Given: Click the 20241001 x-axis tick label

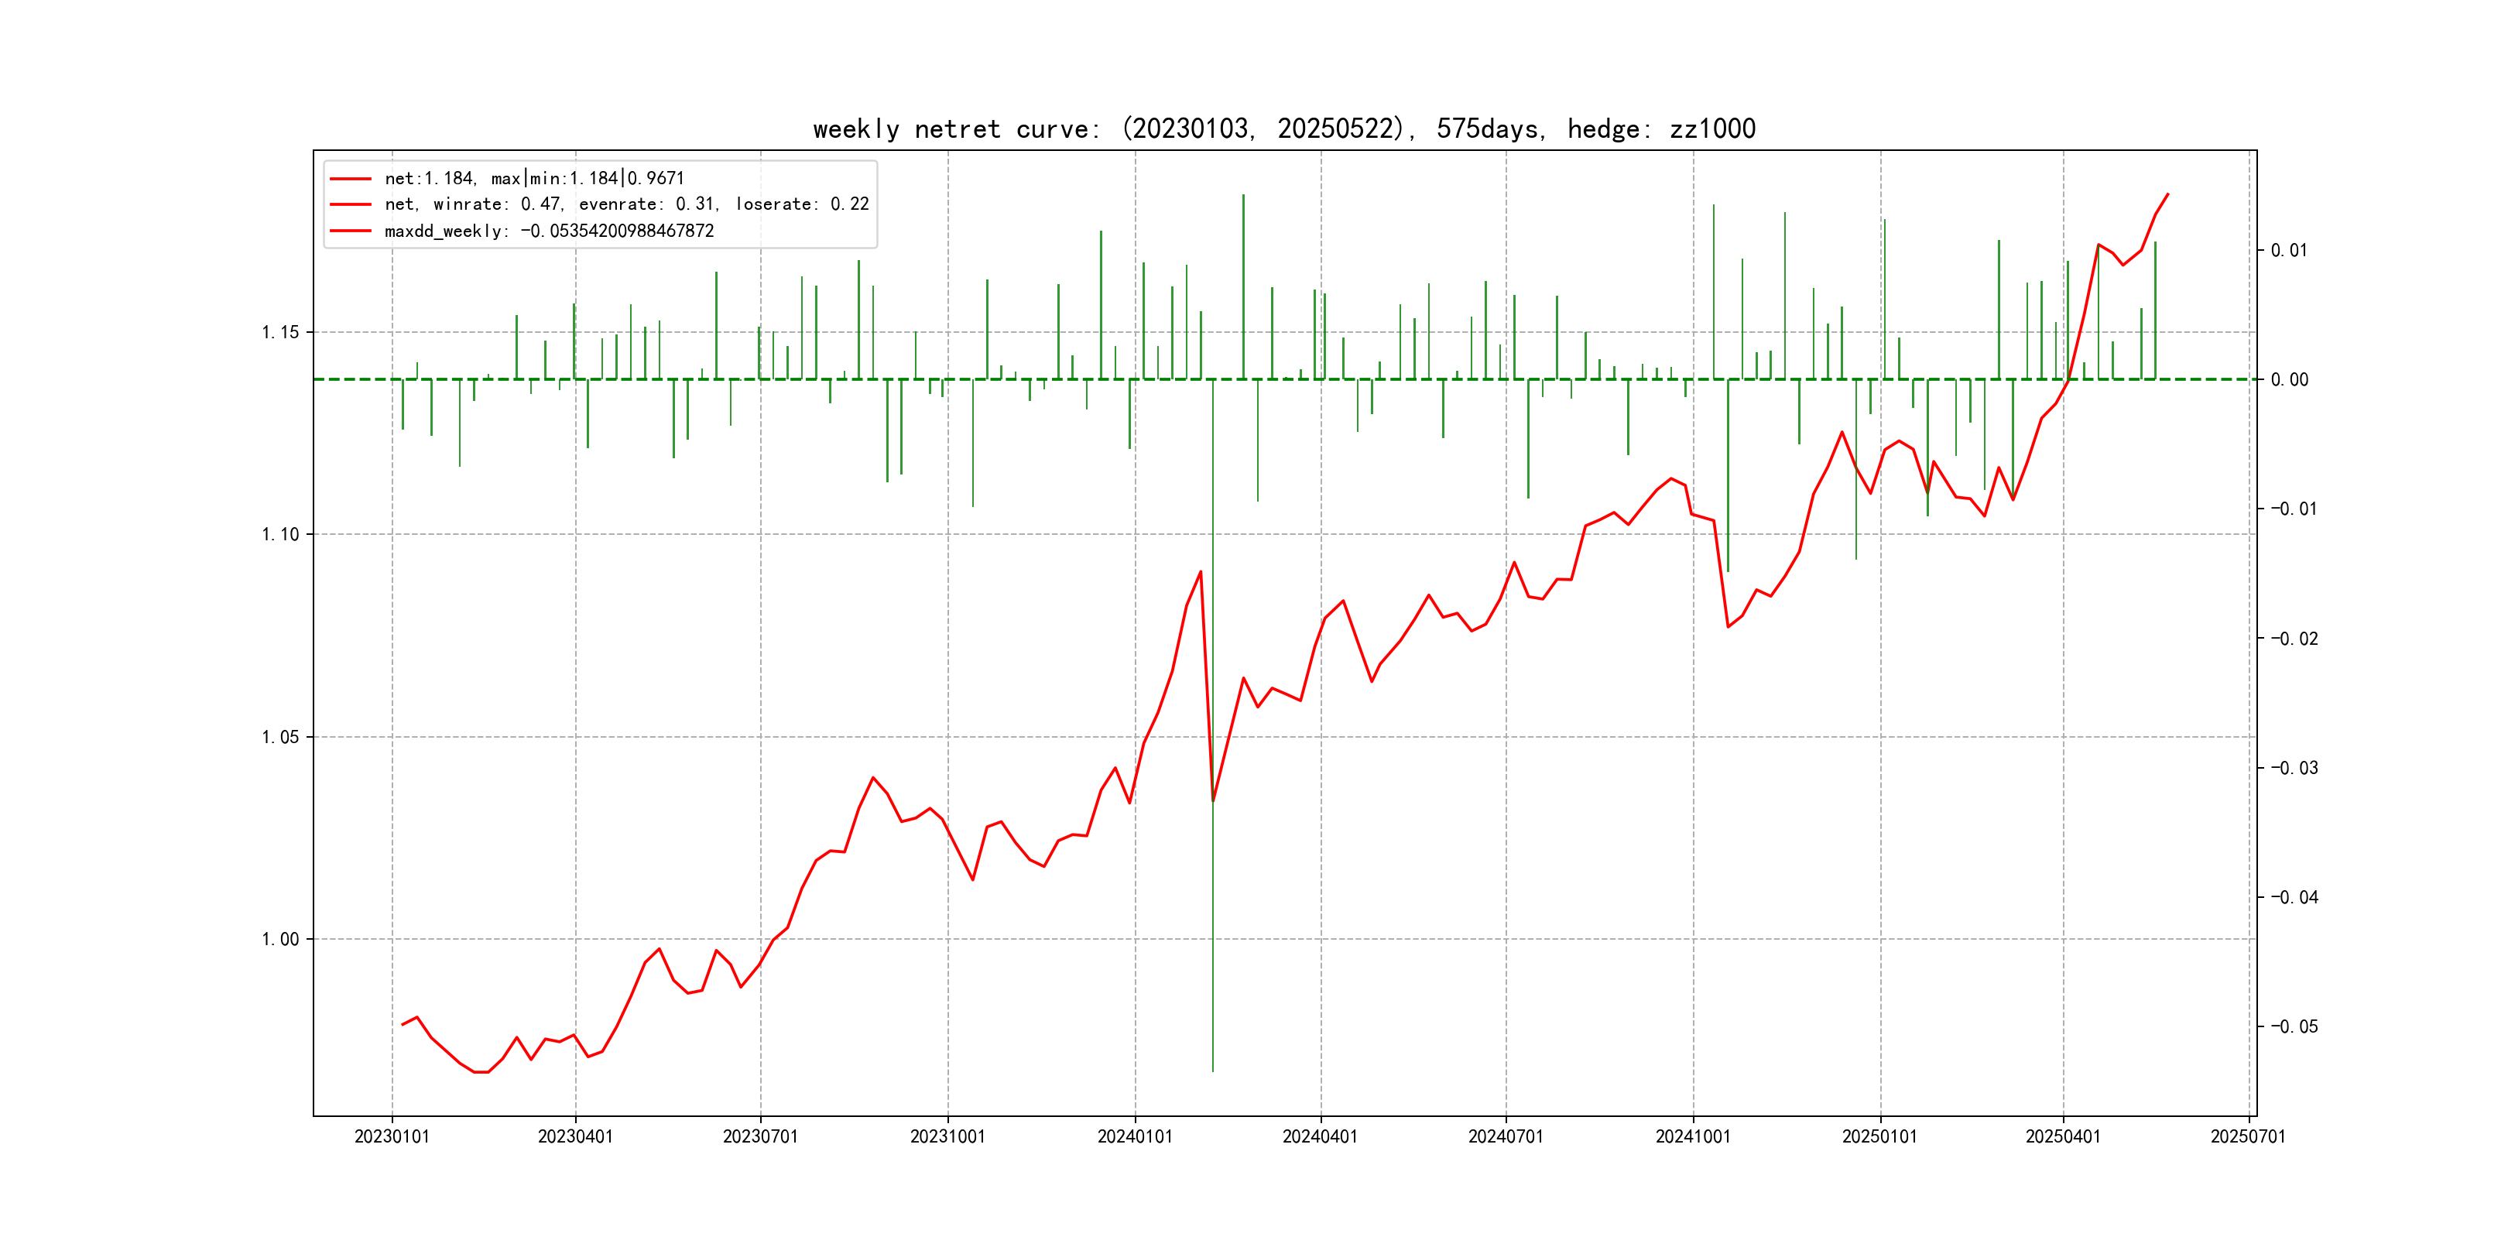Looking at the screenshot, I should pos(1693,1137).
